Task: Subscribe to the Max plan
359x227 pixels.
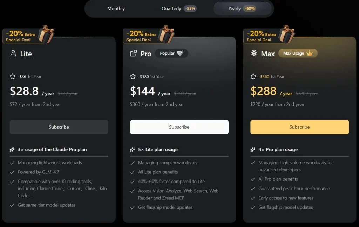Action: click(x=300, y=127)
